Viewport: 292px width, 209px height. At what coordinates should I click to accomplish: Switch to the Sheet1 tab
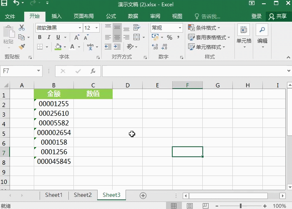click(53, 195)
